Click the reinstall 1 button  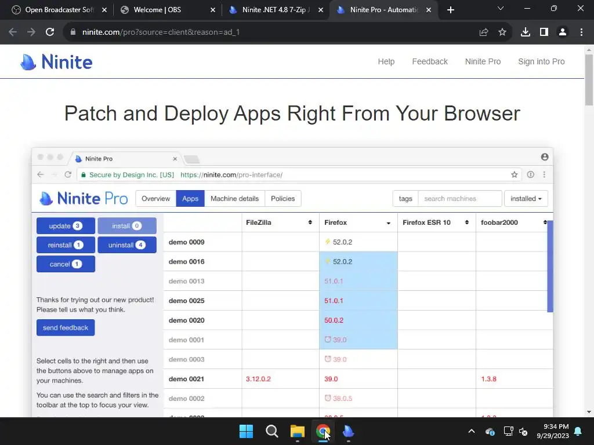pos(66,245)
